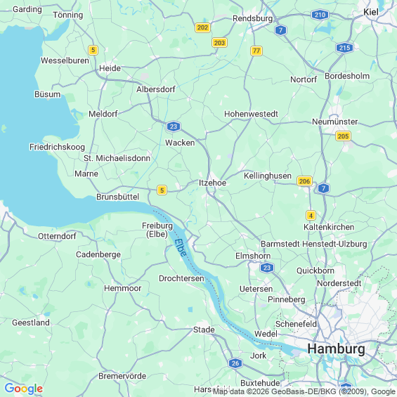The height and width of the screenshot is (397, 397).
Task: Click the A26 shield near Buxtehude
Action: [x=235, y=363]
